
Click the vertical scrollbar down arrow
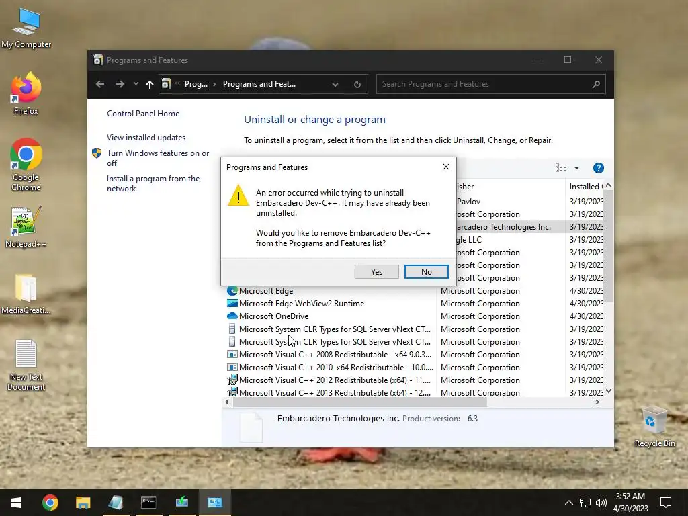tap(608, 392)
